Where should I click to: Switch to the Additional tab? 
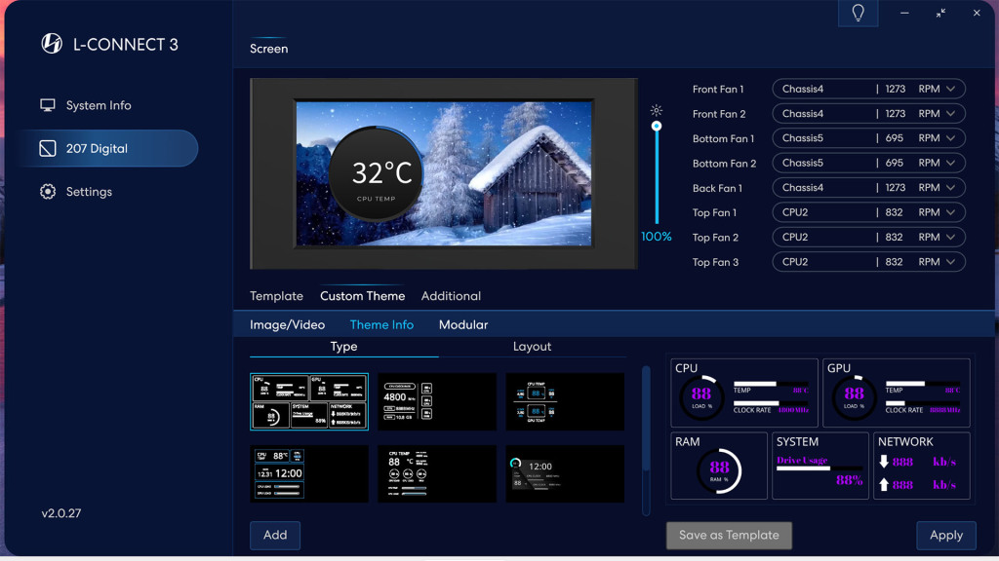tap(451, 296)
